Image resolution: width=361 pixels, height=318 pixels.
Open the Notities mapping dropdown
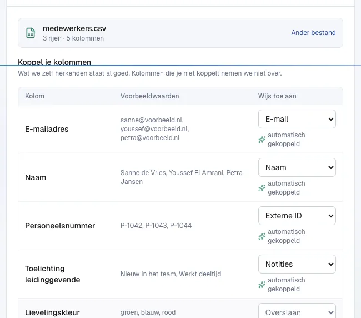pyautogui.click(x=297, y=264)
